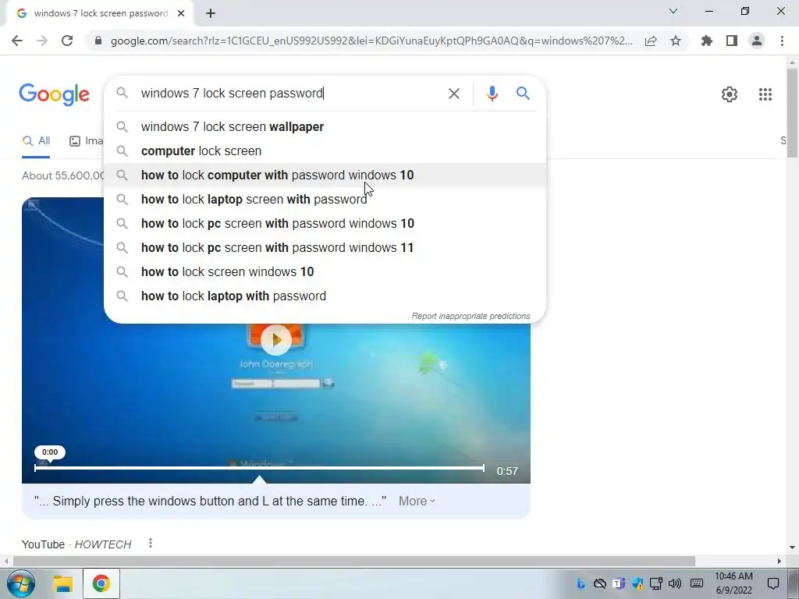This screenshot has height=599, width=799.
Task: Open the taskbar clock and date
Action: pos(733,583)
